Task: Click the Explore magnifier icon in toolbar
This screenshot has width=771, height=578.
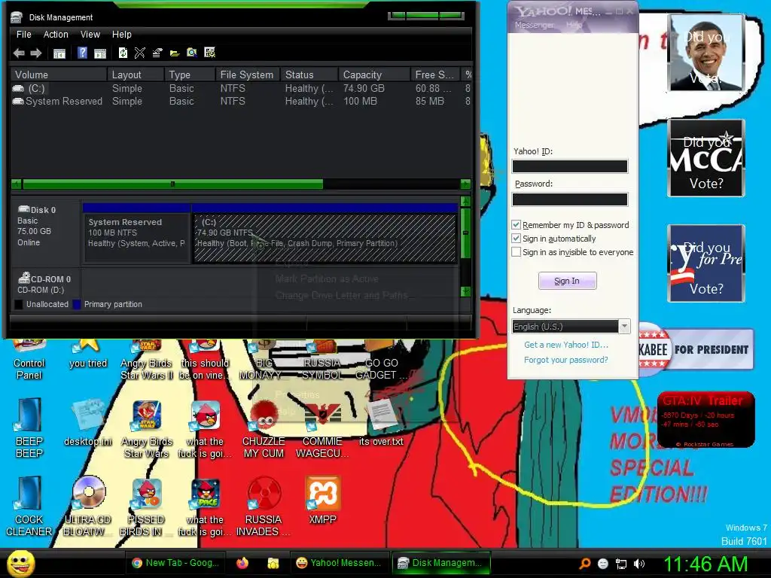Action: point(192,53)
